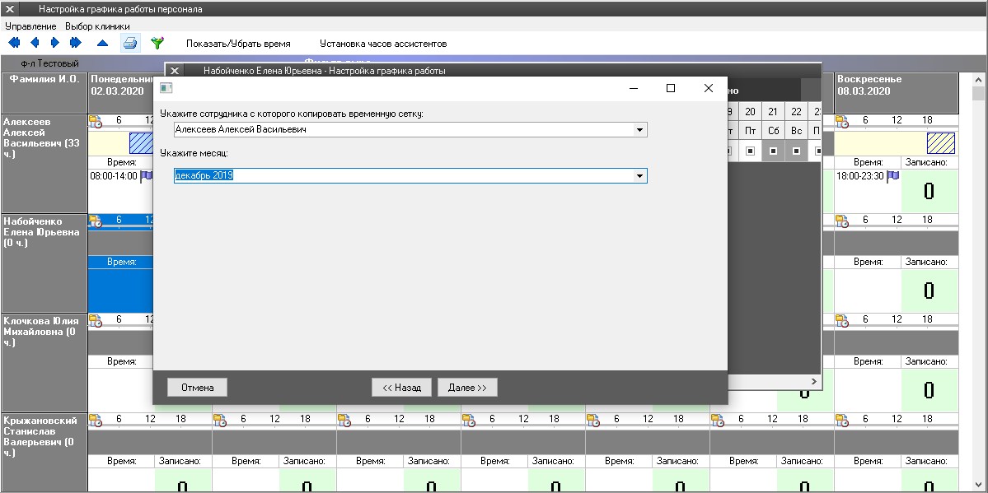Click the green funnel filter icon

coord(157,43)
